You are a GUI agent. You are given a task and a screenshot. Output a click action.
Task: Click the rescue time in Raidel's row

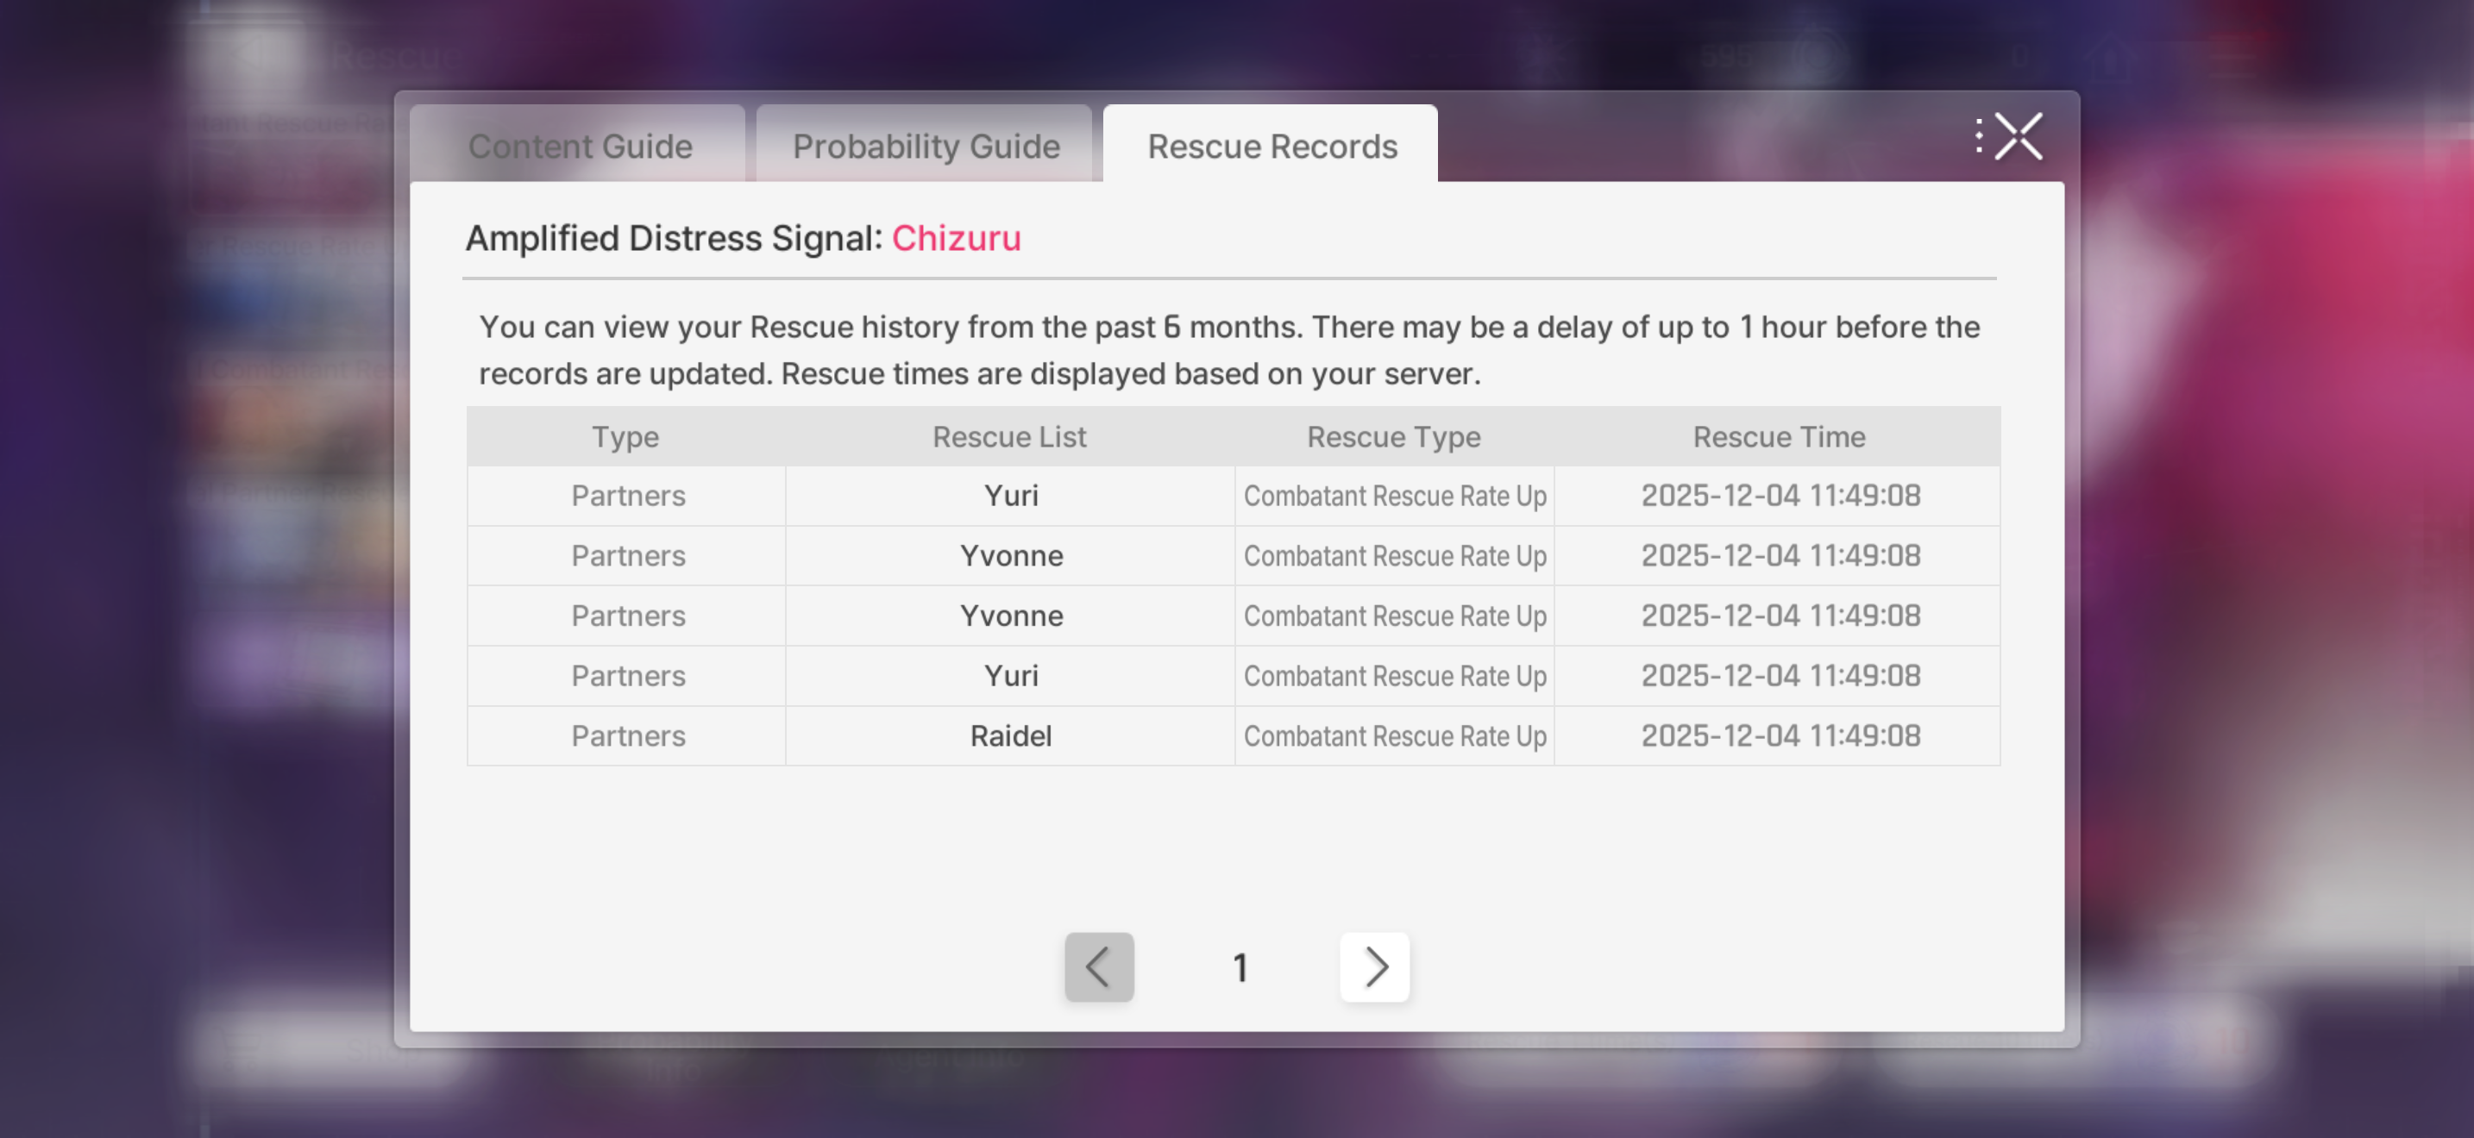point(1780,736)
